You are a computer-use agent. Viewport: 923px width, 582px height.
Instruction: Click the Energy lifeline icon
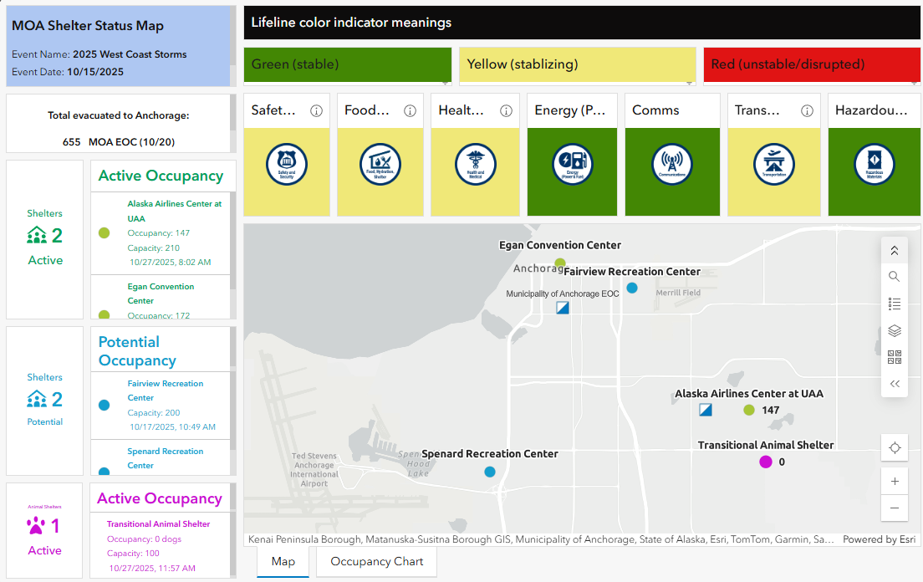(x=572, y=164)
